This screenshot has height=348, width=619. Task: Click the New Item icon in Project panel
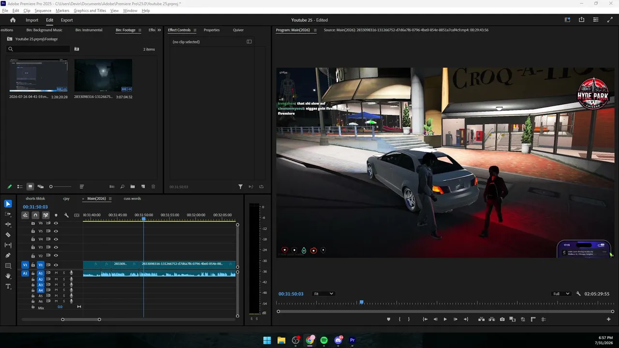click(x=143, y=187)
